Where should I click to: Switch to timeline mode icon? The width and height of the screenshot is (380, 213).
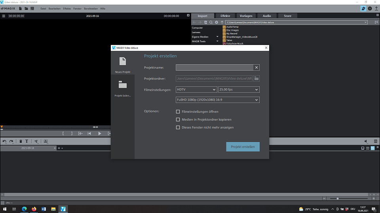point(373,148)
